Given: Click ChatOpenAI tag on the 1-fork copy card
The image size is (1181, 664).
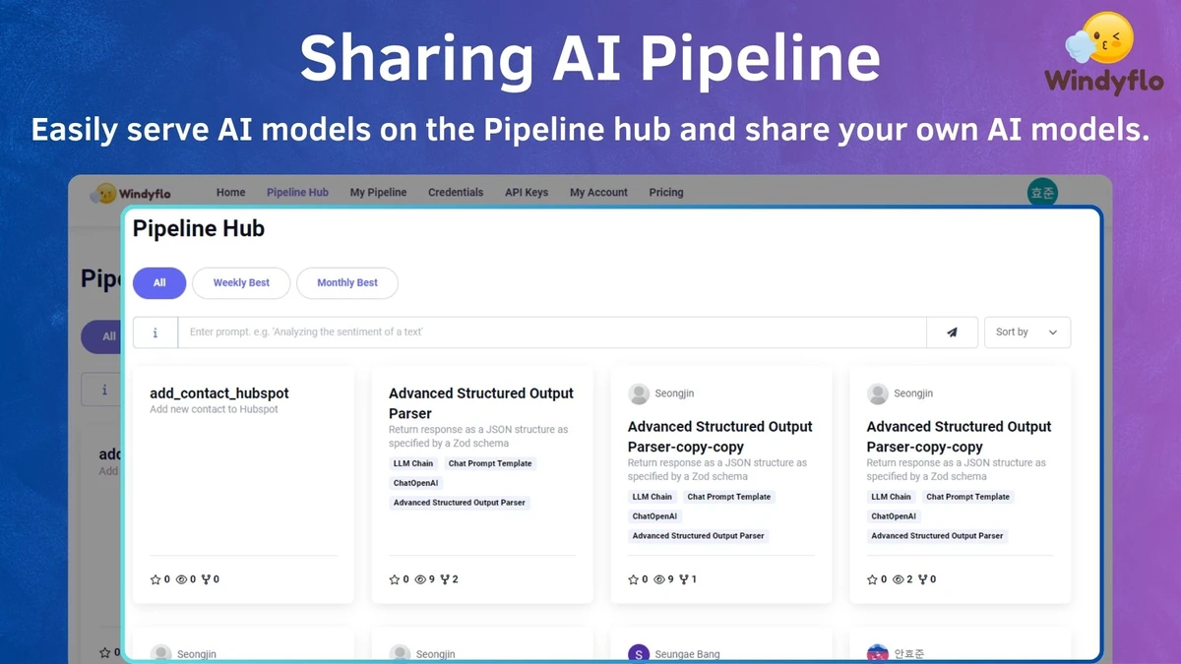Looking at the screenshot, I should [x=655, y=516].
